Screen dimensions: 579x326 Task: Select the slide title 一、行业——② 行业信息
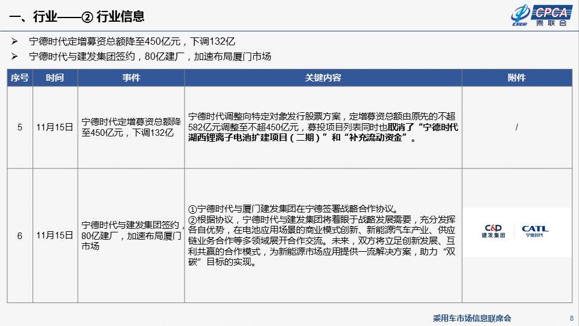click(x=77, y=16)
